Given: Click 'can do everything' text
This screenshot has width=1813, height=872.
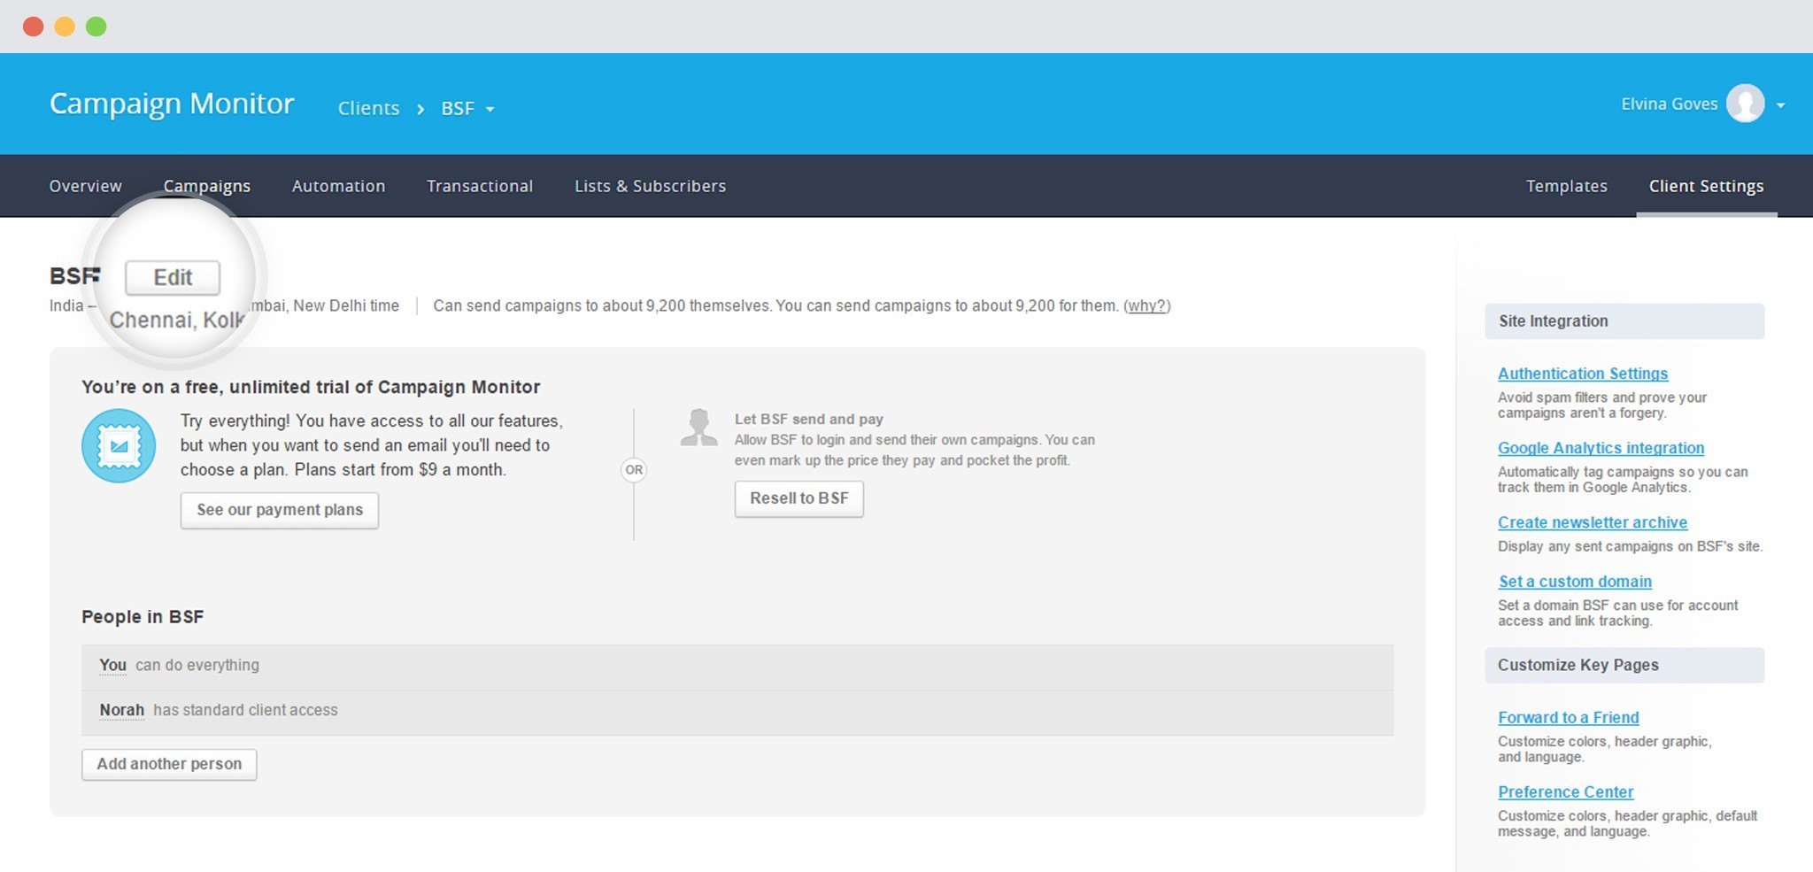Looking at the screenshot, I should 197,665.
